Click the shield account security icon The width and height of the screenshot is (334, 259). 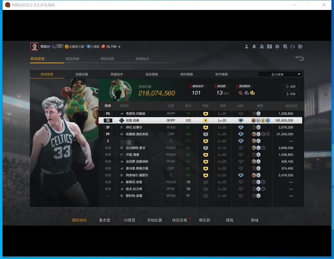click(285, 47)
